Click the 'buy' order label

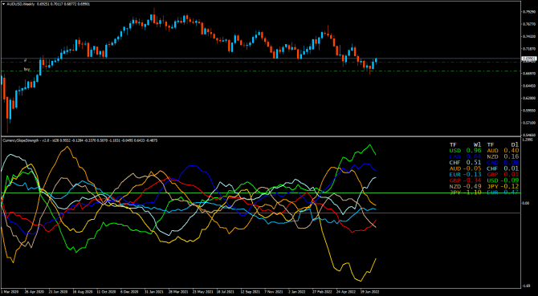[x=26, y=69]
